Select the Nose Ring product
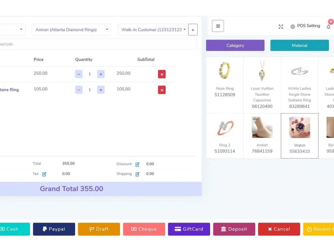Image resolution: width=334 pixels, height=251 pixels. (225, 85)
